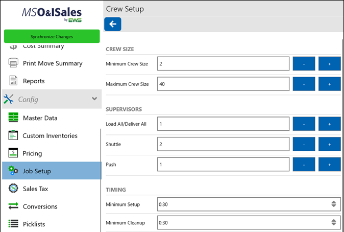This screenshot has width=344, height=232.
Task: Click the Conversions arrows icon
Action: pyautogui.click(x=14, y=206)
